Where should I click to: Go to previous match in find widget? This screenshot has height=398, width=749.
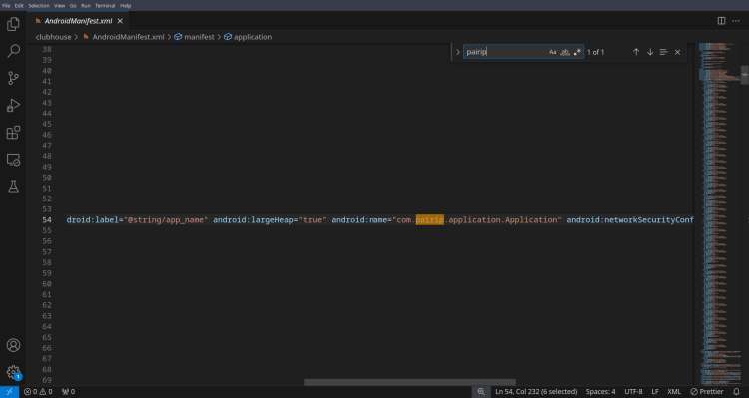click(x=636, y=52)
